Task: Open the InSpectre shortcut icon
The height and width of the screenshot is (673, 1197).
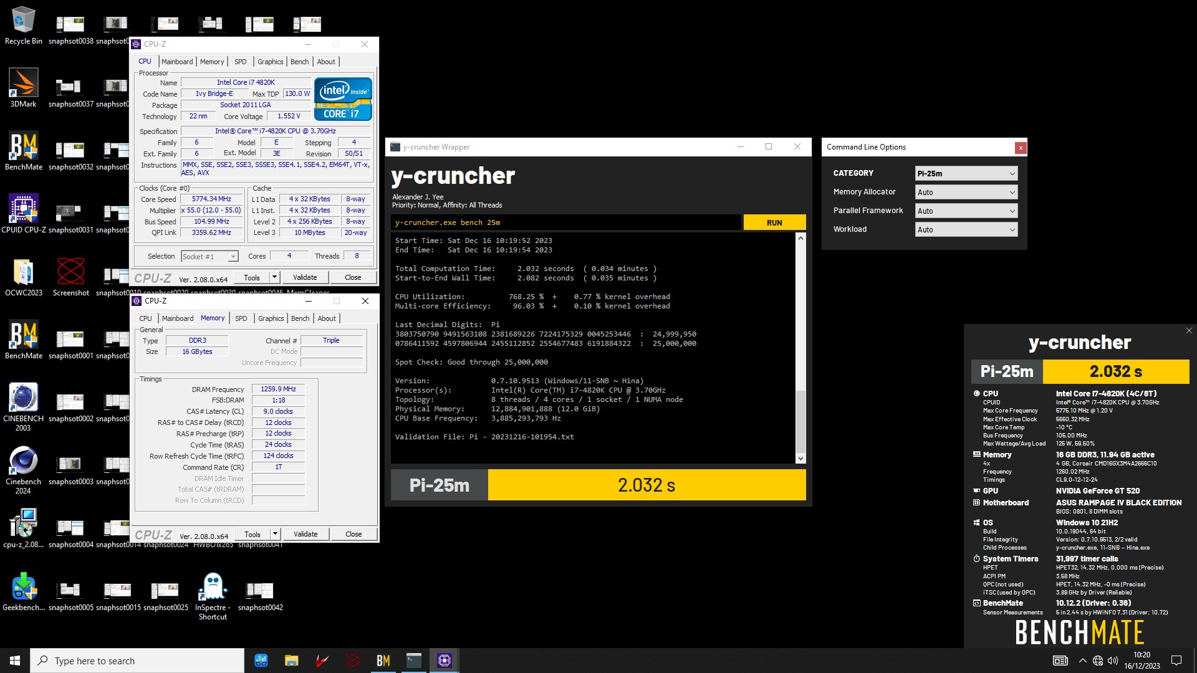Action: tap(213, 596)
